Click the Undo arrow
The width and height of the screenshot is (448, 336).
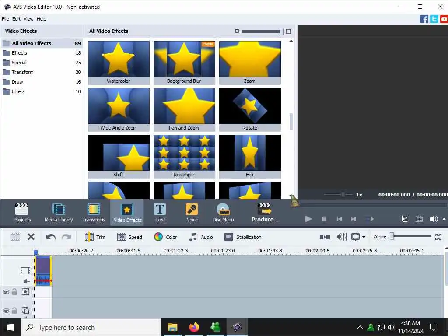tap(51, 237)
